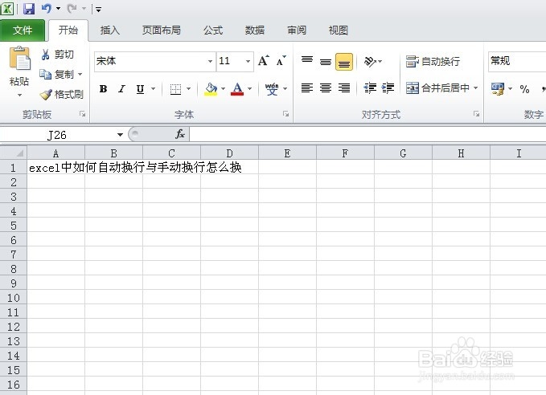Open 字体 group dialog launcher

click(x=286, y=114)
